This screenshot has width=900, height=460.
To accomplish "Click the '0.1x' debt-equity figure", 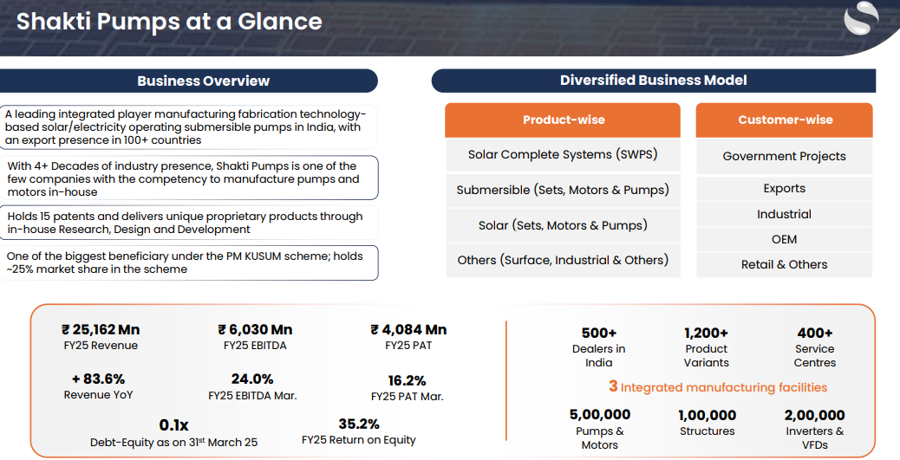I will click(174, 425).
